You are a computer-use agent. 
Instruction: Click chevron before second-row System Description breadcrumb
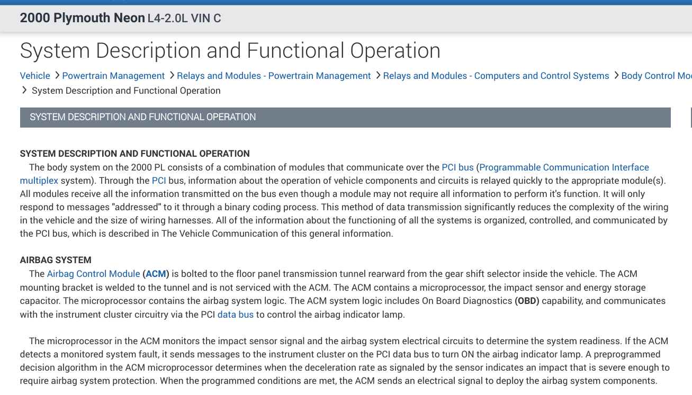[24, 91]
